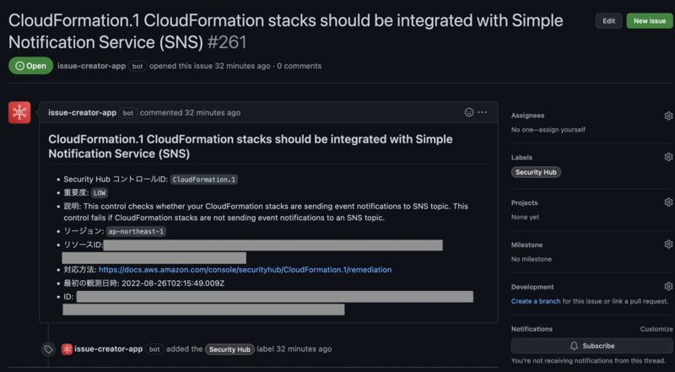Open issue-creator-app profile in issue header
675x372 pixels.
tap(91, 66)
